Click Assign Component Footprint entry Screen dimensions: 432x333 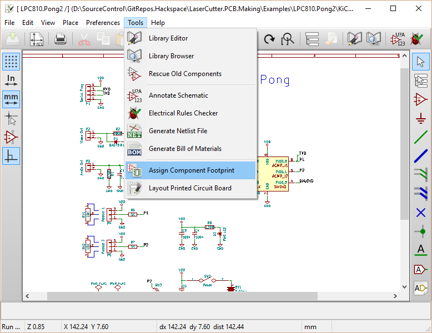coord(190,170)
